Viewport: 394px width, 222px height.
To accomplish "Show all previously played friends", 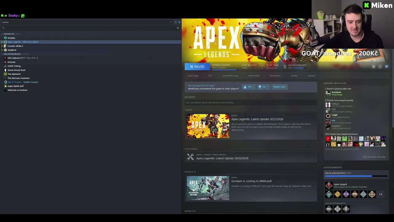I will (342, 149).
